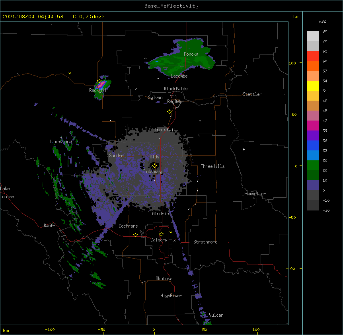Click the Lake Louise label
The width and height of the screenshot is (343, 335).
[x=7, y=193]
